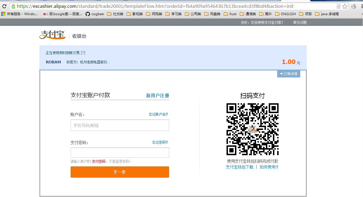Click the 如何使用? link
The image size is (363, 197).
[x=269, y=167]
